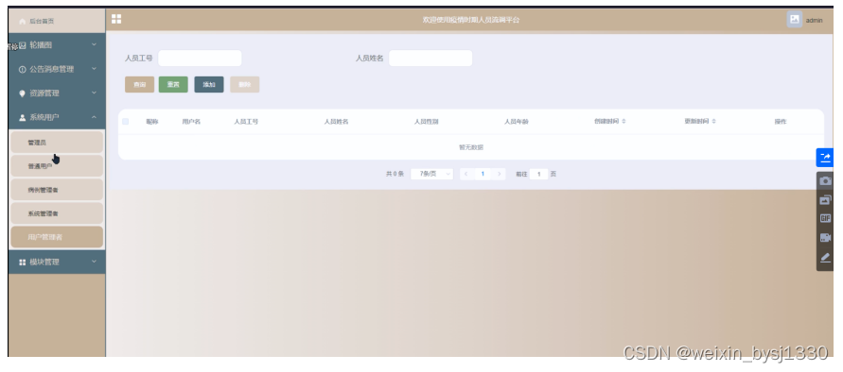Sort by 更新时间 using sort arrows
This screenshot has height=372, width=843.
coord(714,122)
